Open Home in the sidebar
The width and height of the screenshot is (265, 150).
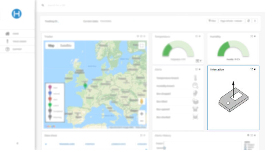(17, 33)
